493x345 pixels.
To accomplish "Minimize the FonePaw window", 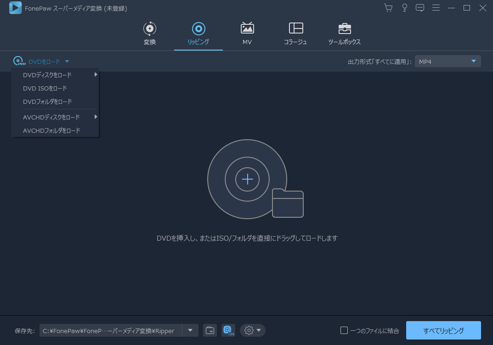I will (452, 8).
